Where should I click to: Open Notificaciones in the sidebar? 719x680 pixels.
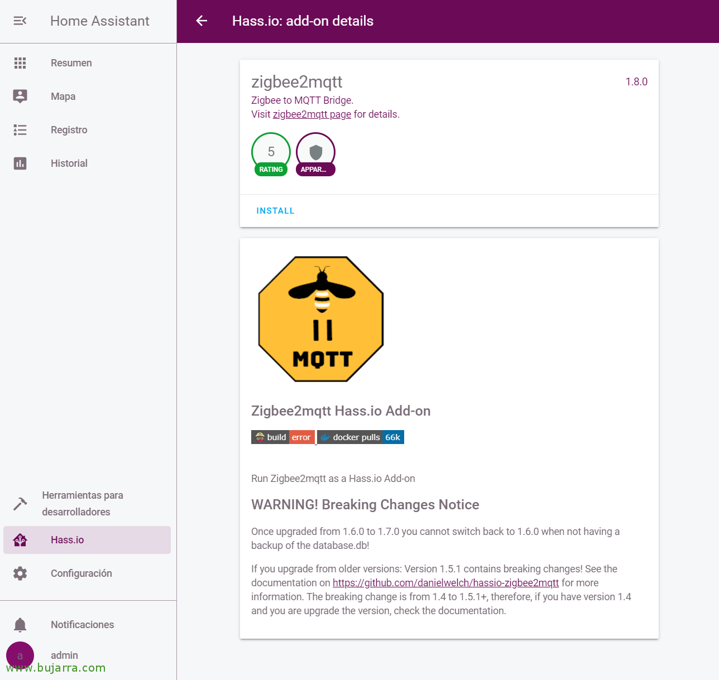[88, 625]
